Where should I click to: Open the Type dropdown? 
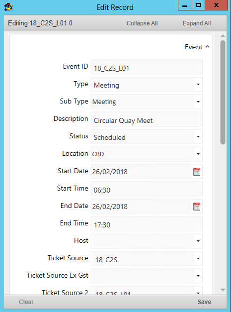(x=198, y=85)
